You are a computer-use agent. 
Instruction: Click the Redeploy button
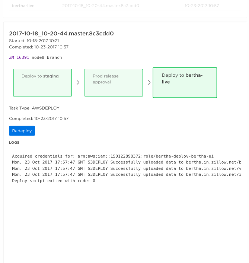click(22, 131)
